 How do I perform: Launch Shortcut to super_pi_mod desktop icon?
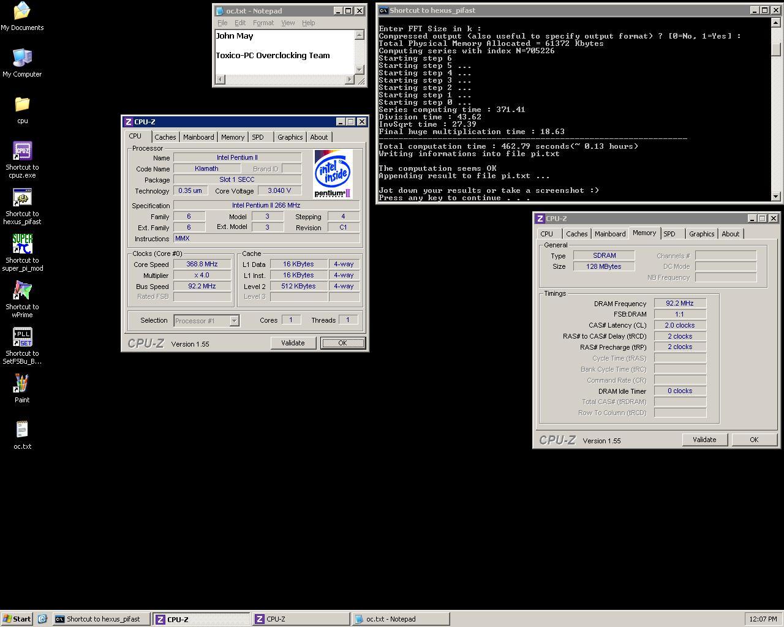tap(22, 253)
